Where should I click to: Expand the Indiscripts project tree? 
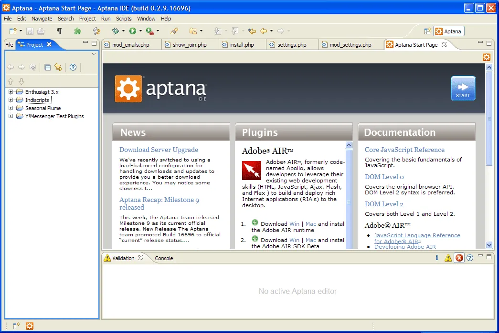coord(11,100)
